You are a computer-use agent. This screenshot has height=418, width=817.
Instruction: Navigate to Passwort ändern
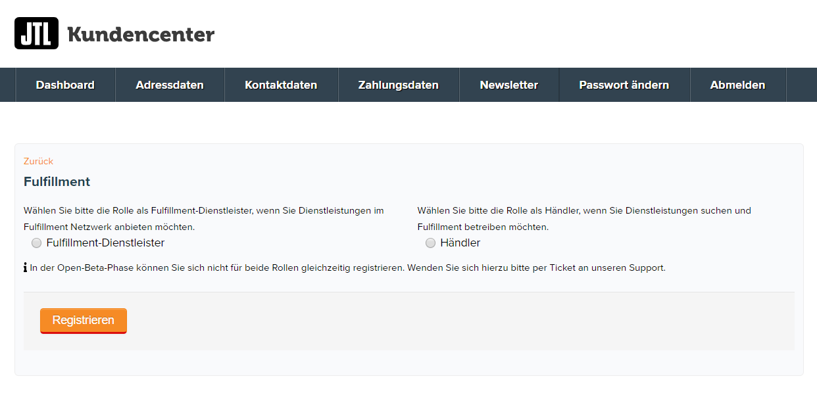tap(624, 85)
